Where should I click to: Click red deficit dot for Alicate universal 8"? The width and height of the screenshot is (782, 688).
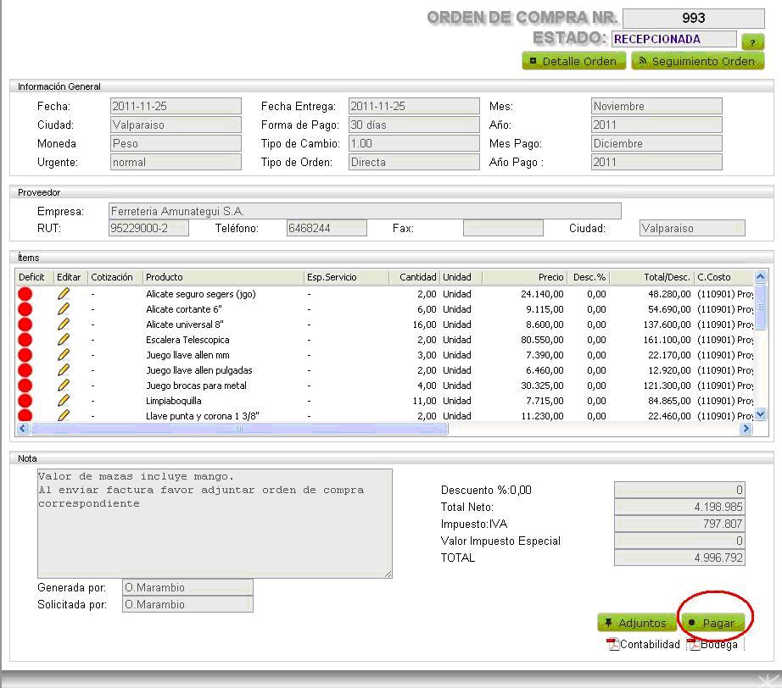point(25,325)
